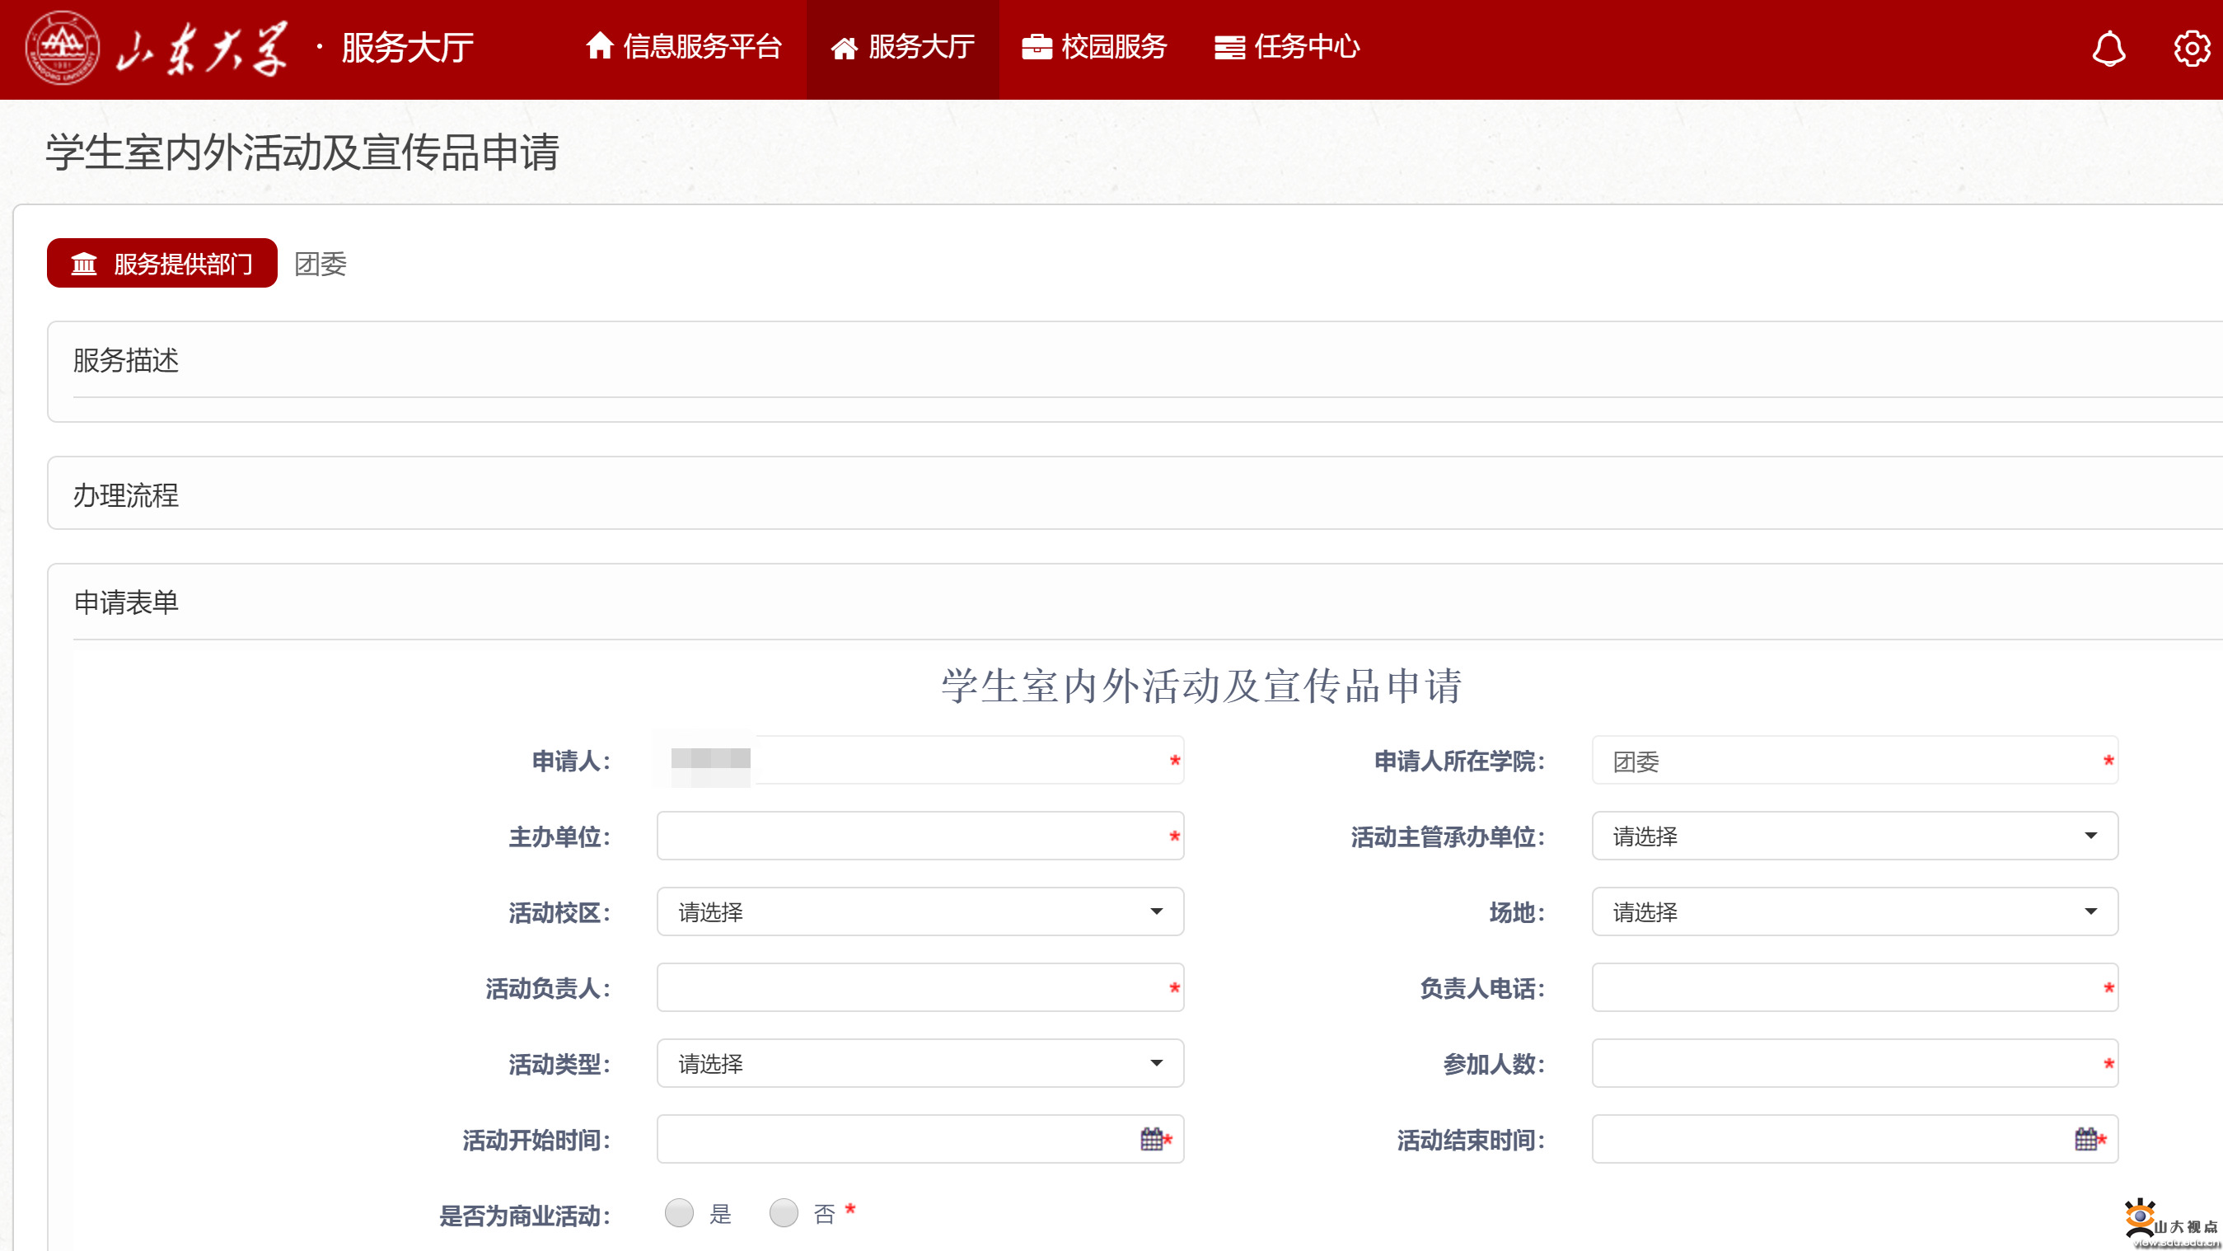Open the 活动类型 dropdown

point(920,1063)
